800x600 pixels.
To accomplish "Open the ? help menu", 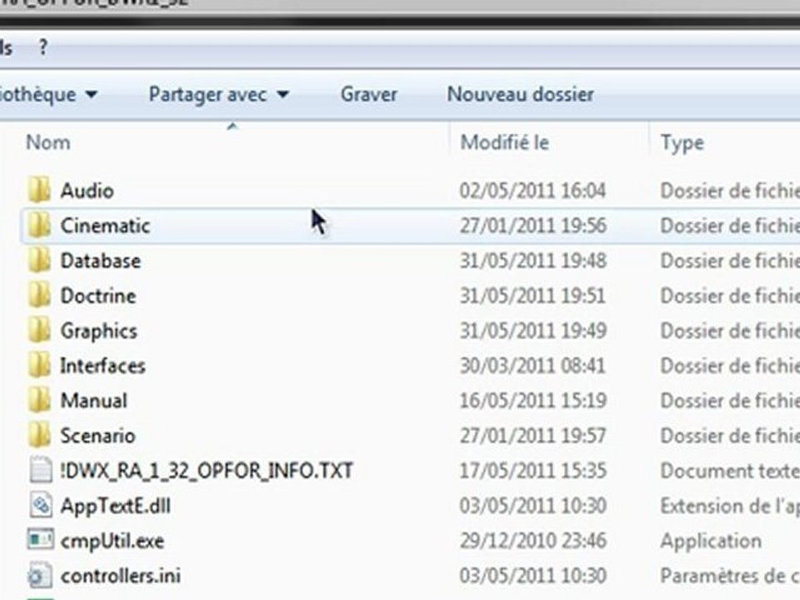I will pos(43,47).
